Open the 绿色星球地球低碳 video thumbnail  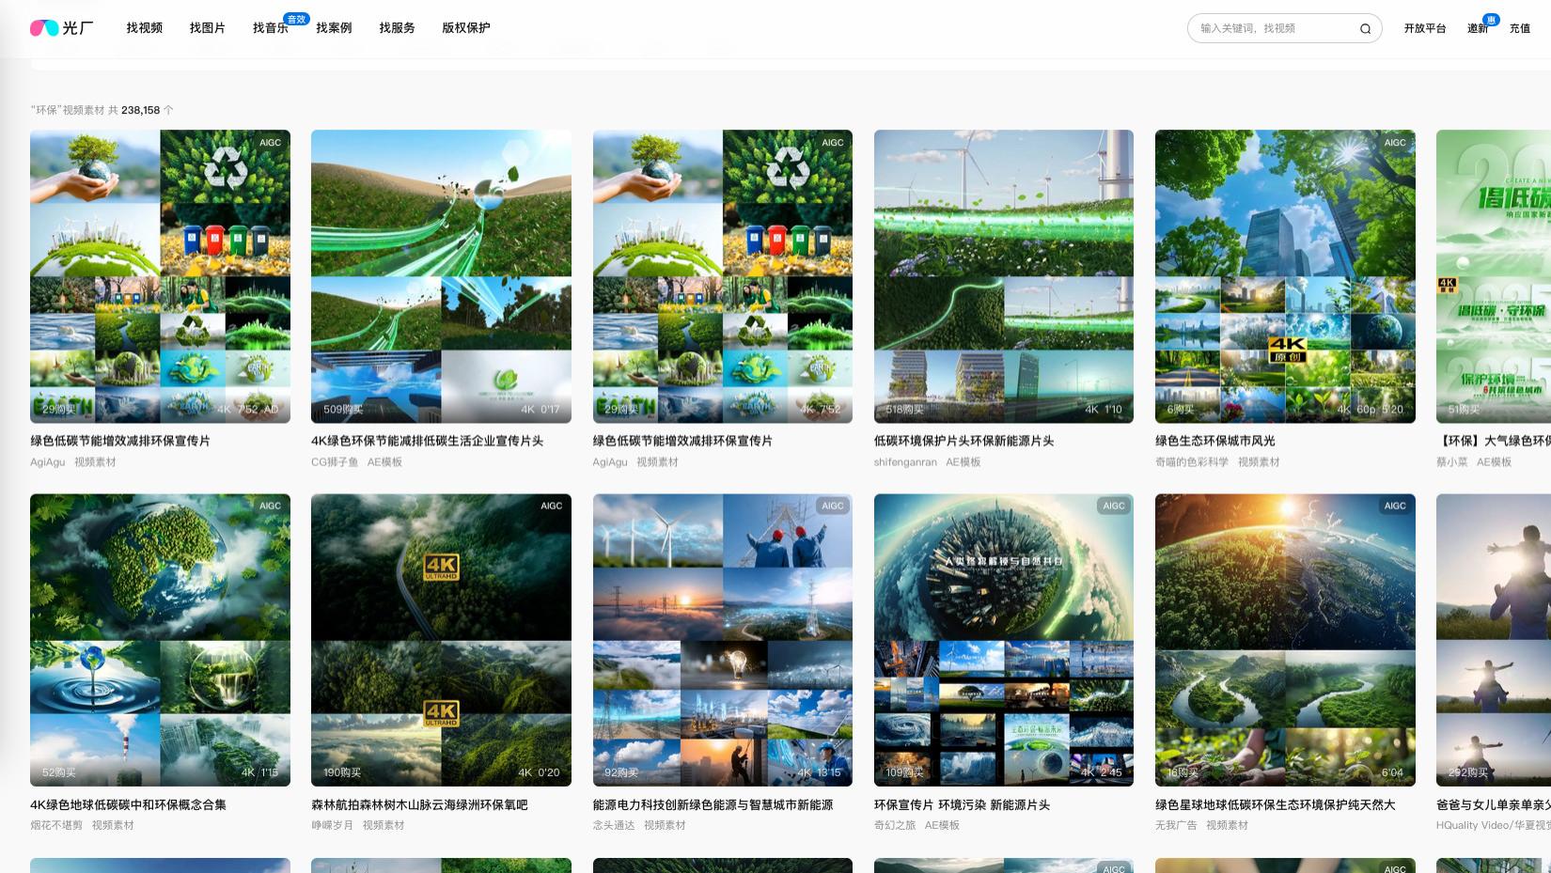1285,640
